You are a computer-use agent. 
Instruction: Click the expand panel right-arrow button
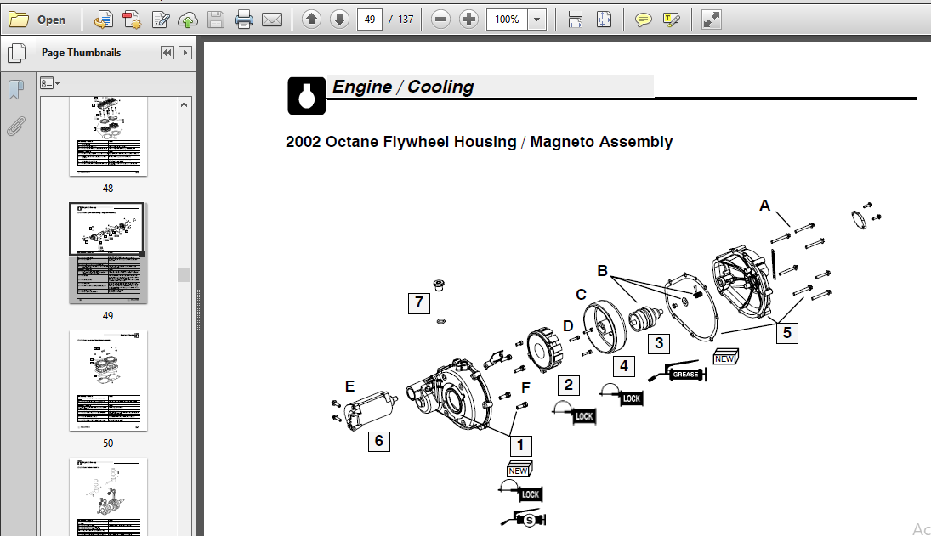pos(185,53)
